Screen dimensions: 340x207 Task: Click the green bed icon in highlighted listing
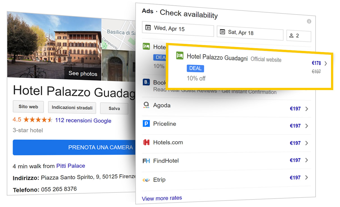(x=180, y=56)
